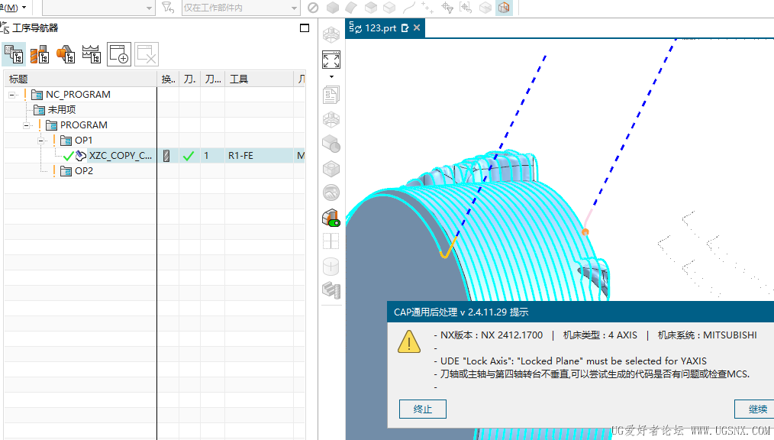Switch to Machine Tool view icon
Screen dimensions: 774x440
point(40,54)
